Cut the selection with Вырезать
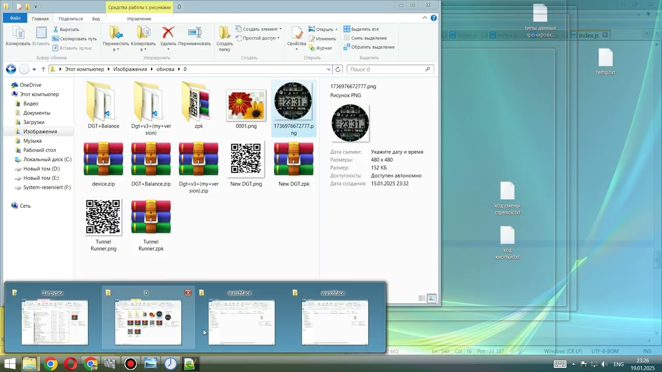662x372 pixels. [66, 29]
